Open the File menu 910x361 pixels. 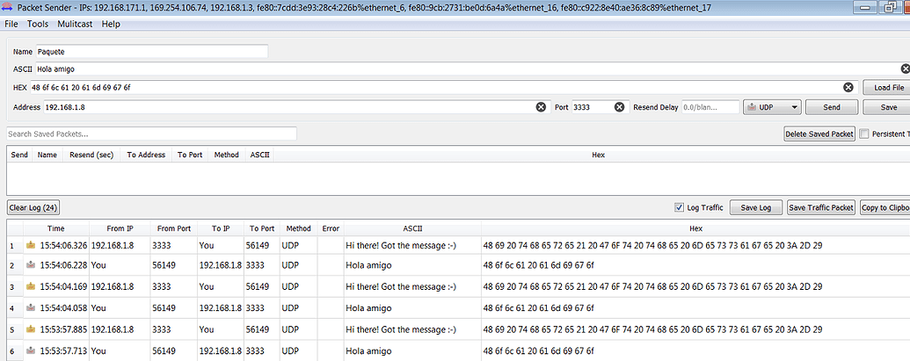(x=11, y=24)
